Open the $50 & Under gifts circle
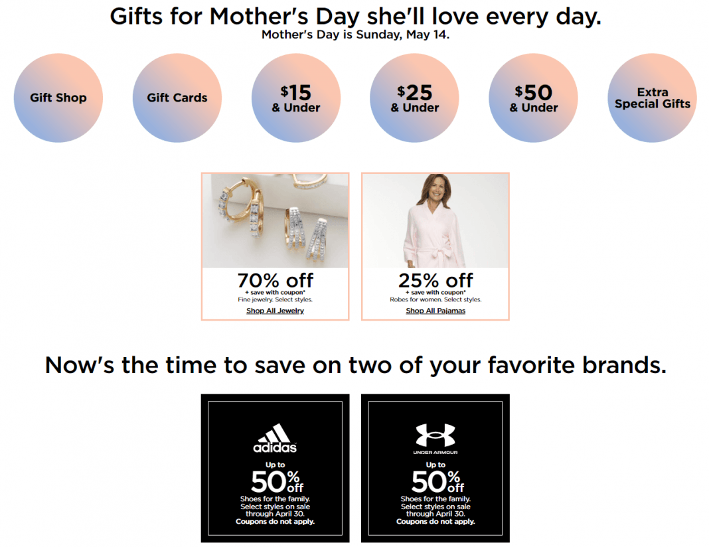709x547 pixels. pyautogui.click(x=533, y=98)
